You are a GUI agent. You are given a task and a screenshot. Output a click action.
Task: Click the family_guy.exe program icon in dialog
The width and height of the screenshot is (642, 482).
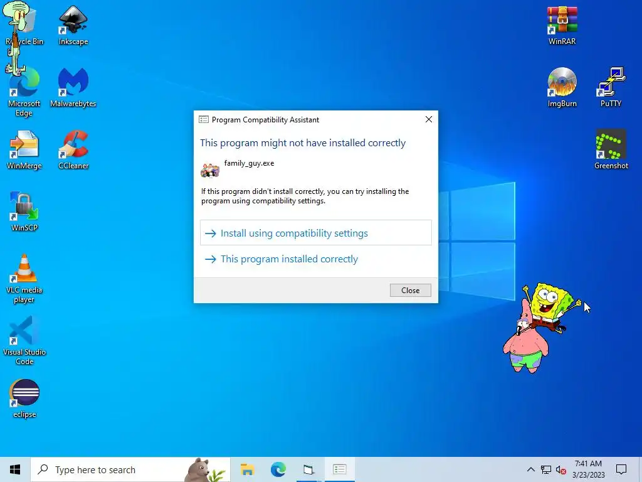[x=210, y=170]
